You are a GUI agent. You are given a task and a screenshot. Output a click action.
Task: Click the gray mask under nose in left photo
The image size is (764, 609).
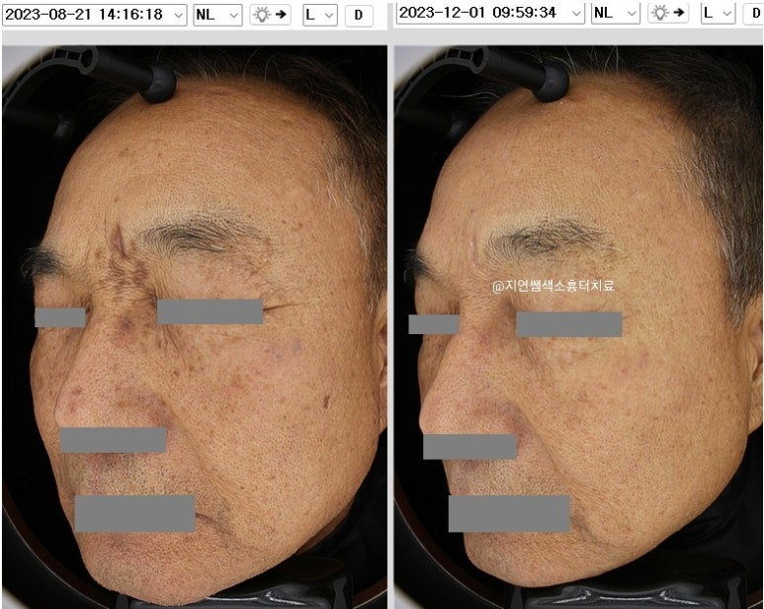(112, 440)
